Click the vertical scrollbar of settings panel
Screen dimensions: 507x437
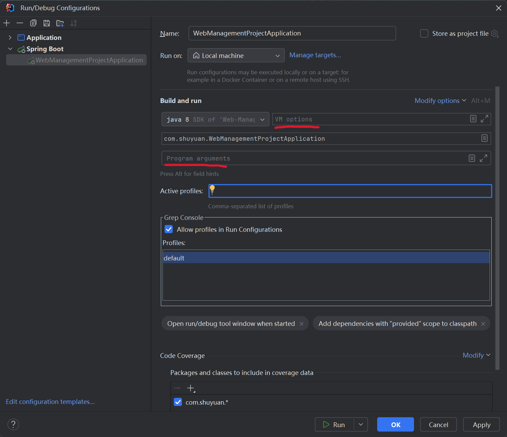pos(497,228)
